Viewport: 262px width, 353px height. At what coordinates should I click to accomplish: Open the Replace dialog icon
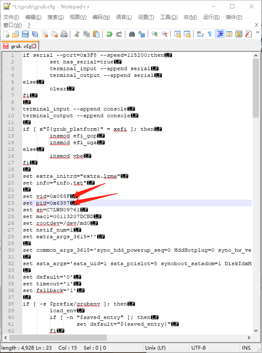141,34
